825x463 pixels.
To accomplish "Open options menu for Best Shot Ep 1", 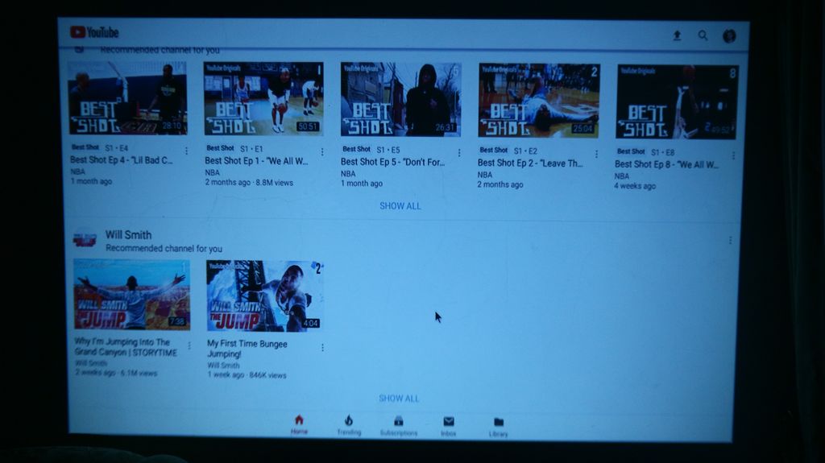I will 322,151.
